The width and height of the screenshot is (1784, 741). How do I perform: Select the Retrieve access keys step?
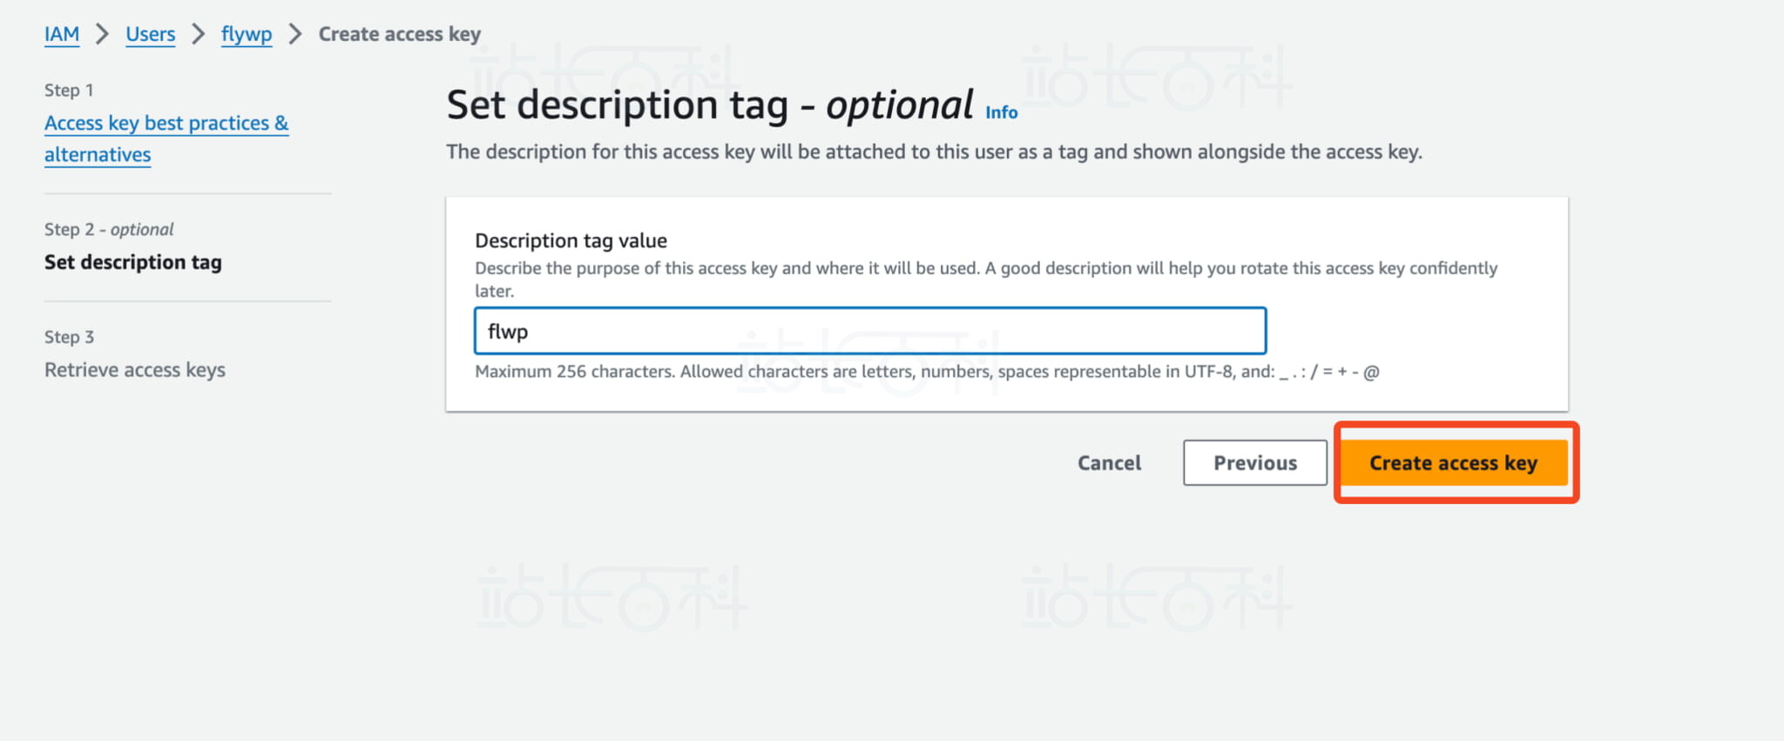point(135,370)
